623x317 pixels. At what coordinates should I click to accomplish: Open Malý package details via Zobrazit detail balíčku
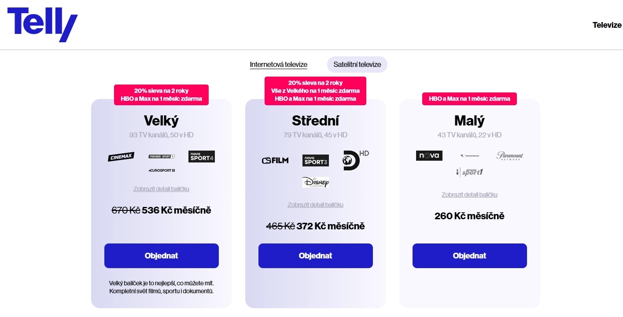(469, 194)
